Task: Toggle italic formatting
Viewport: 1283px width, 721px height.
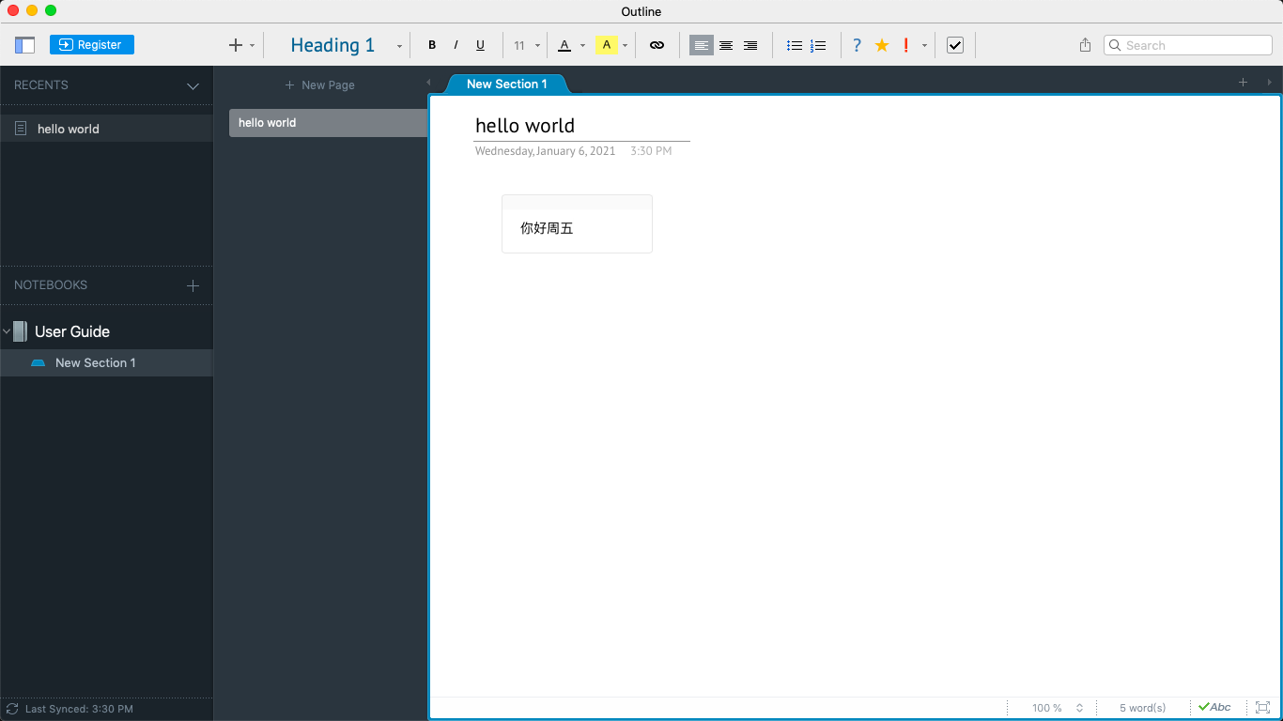Action: click(x=456, y=45)
